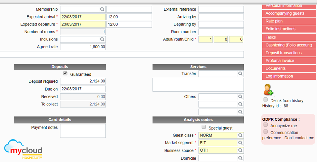The image size is (317, 162).
Task: Uncheck the Guaranteed deposit checkbox
Action: pos(65,74)
